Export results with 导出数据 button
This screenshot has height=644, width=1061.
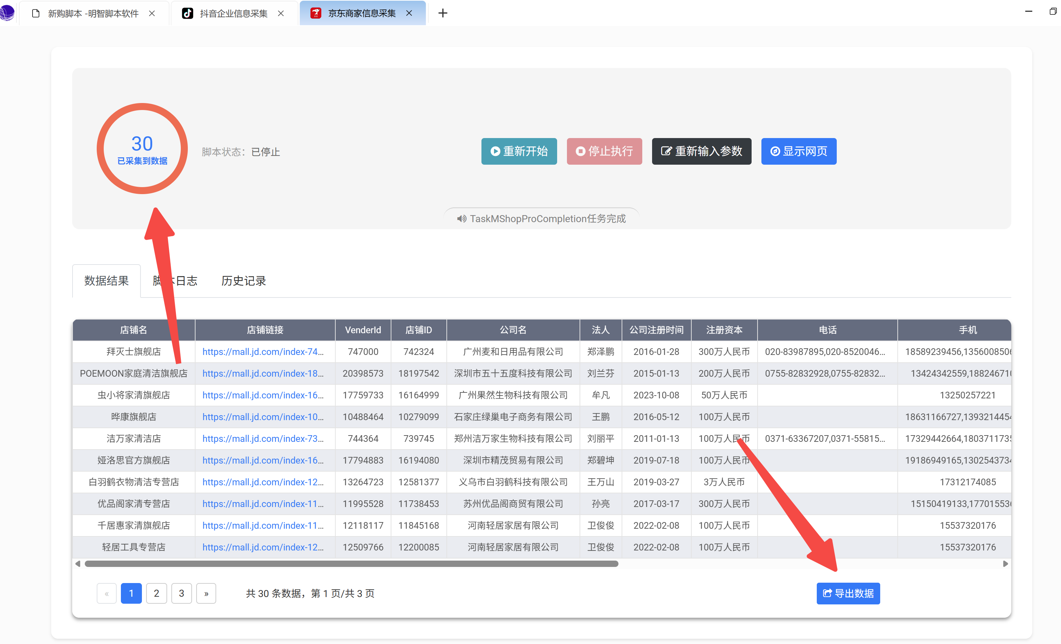click(x=848, y=593)
